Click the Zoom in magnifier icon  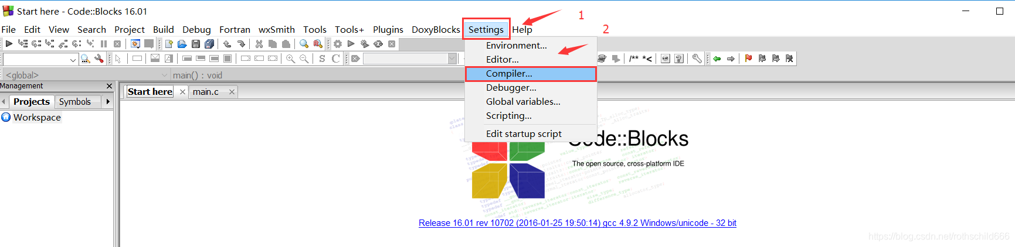click(290, 59)
